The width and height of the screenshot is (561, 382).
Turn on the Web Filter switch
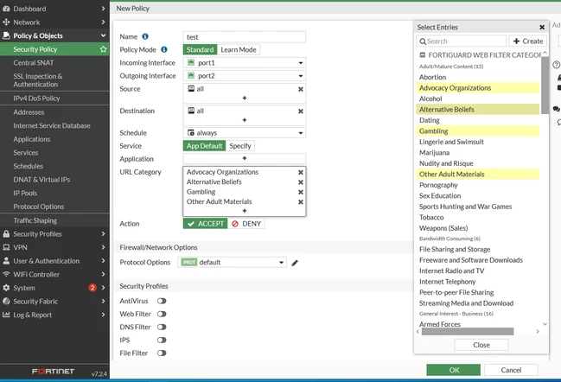tap(162, 314)
